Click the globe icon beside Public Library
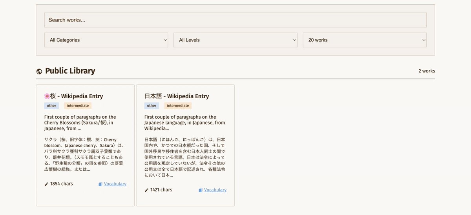Screen dimensions: 471x215 pos(39,71)
